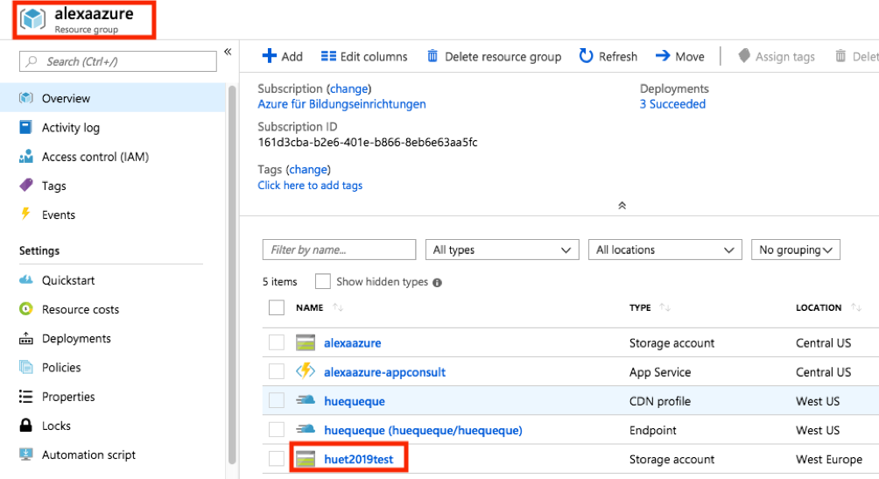Open the No grouping dropdown
The image size is (879, 479).
796,250
